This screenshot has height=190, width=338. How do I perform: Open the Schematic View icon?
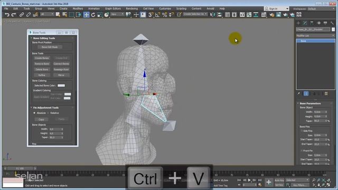(256, 15)
